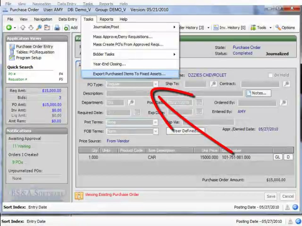Click the Contract input field

click(x=260, y=84)
